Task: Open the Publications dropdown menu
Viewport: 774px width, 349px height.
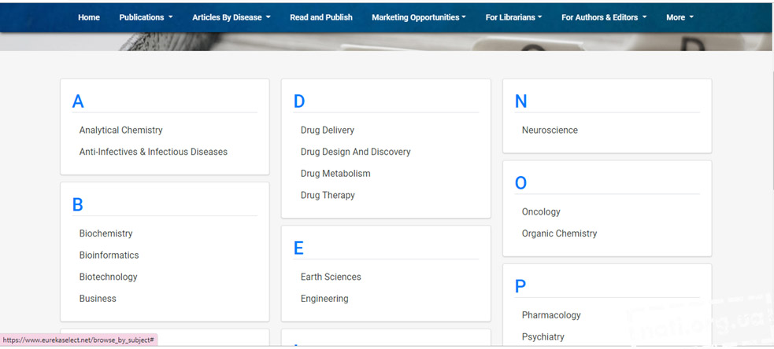Action: tap(146, 17)
